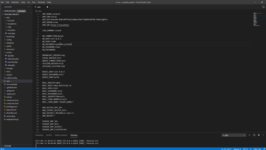Open errors and warnings status bar indicator
The width and height of the screenshot is (266, 150).
pyautogui.click(x=2, y=149)
